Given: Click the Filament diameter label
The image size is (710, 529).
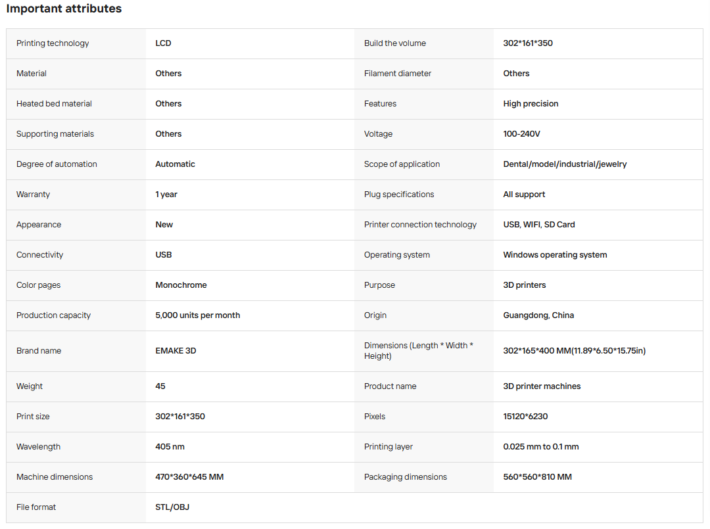Looking at the screenshot, I should tap(398, 74).
